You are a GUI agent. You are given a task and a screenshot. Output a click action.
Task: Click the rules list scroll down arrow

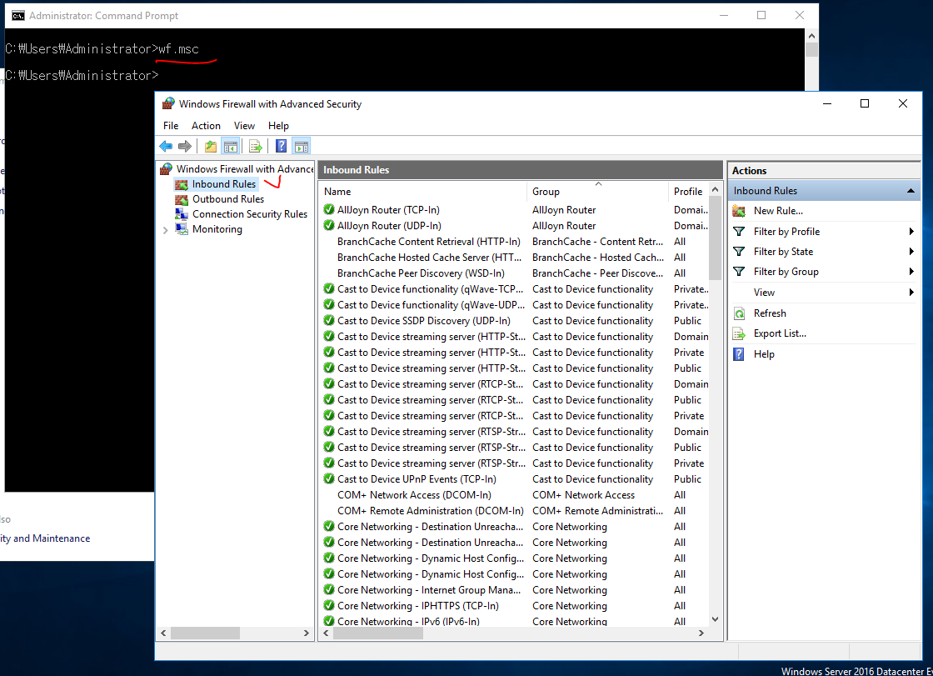tap(716, 619)
